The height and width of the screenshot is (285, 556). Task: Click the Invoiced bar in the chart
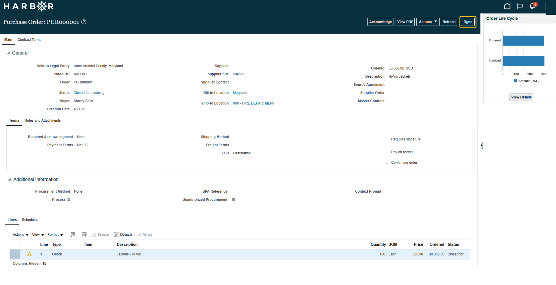[x=524, y=61]
